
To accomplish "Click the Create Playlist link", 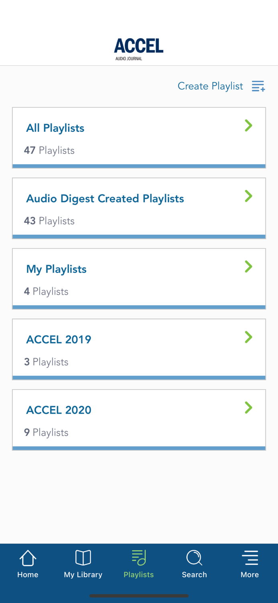I will 210,86.
